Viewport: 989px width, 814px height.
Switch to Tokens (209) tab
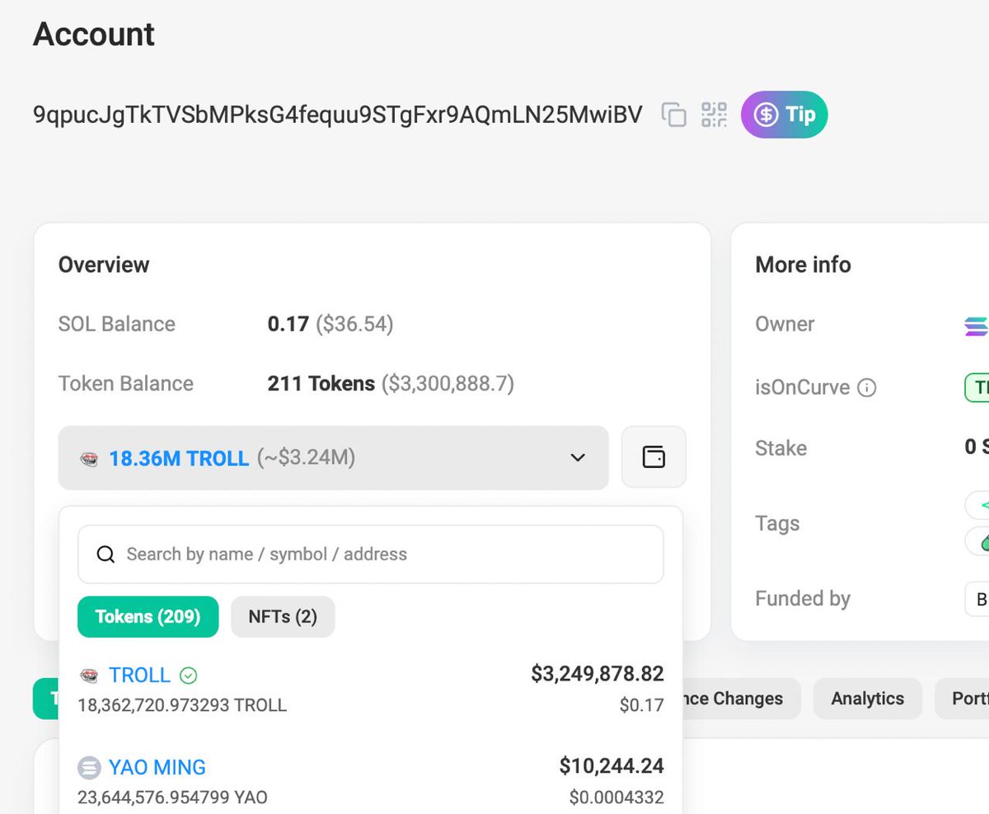click(x=148, y=617)
